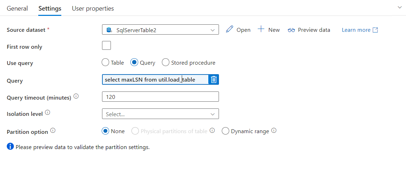Click the Query timeout input field

[160, 97]
